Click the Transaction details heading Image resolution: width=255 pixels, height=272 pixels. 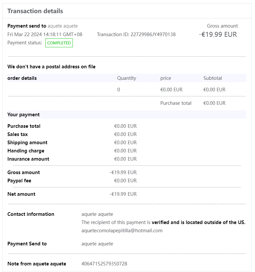(x=35, y=11)
